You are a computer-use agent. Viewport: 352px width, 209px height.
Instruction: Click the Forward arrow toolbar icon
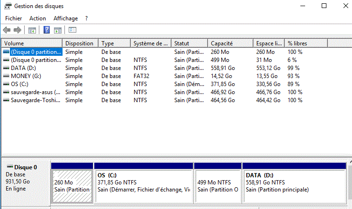click(18, 30)
